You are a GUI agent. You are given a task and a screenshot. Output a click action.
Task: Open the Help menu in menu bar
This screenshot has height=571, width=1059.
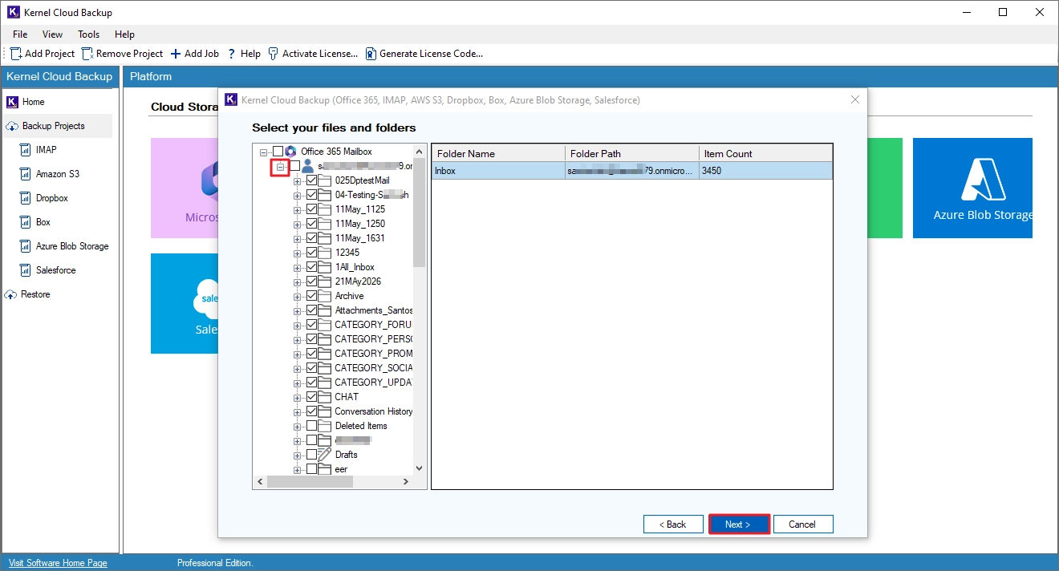coord(124,34)
